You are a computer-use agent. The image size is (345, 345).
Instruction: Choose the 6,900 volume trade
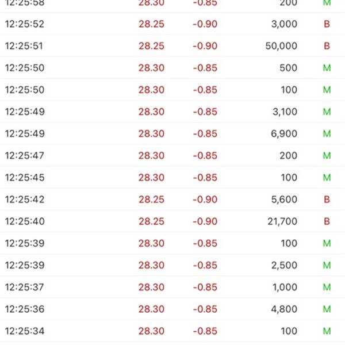(x=172, y=133)
